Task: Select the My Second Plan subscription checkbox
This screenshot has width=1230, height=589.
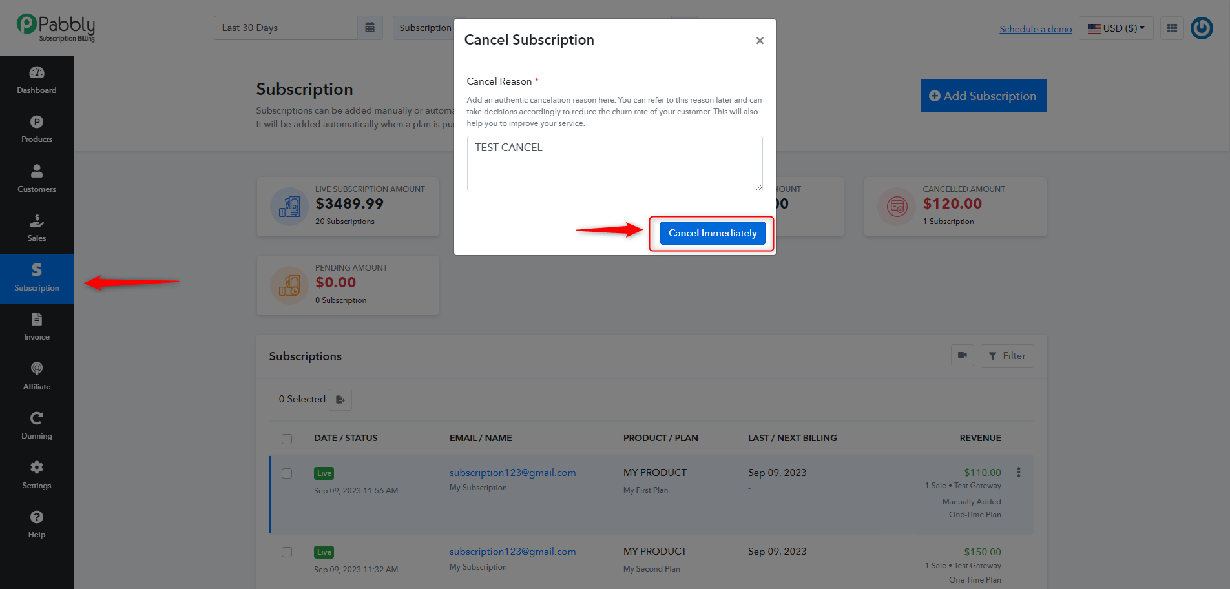Action: point(287,552)
